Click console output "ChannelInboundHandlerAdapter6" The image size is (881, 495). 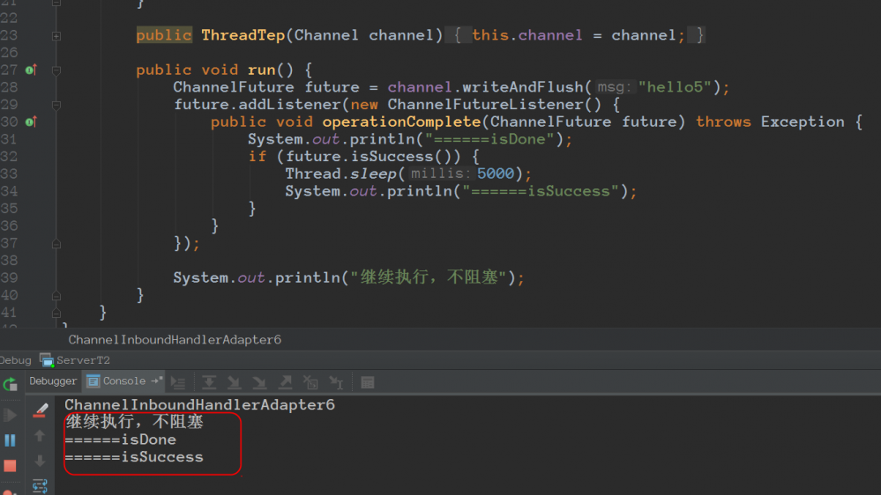pos(199,404)
